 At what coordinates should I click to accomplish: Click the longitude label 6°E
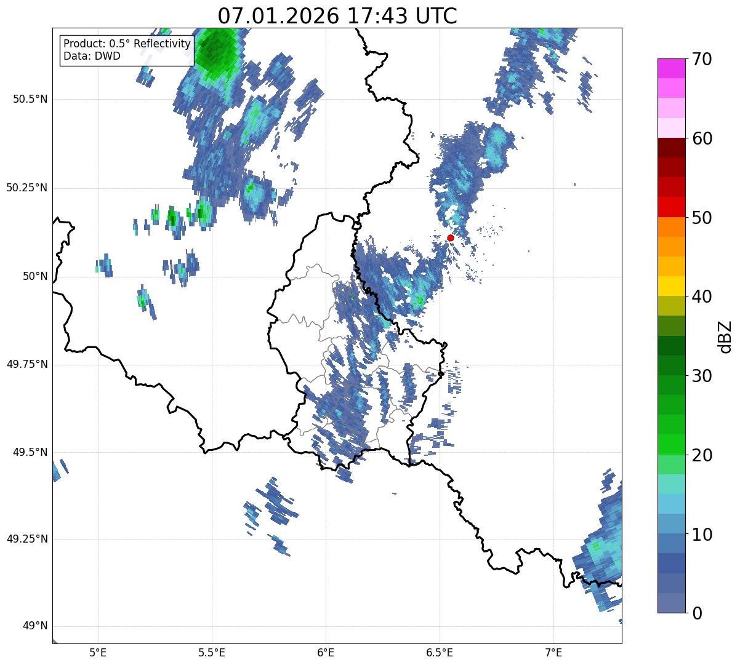pos(326,653)
